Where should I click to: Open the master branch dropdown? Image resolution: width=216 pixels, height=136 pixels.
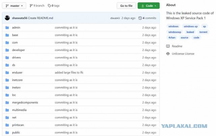(14, 6)
